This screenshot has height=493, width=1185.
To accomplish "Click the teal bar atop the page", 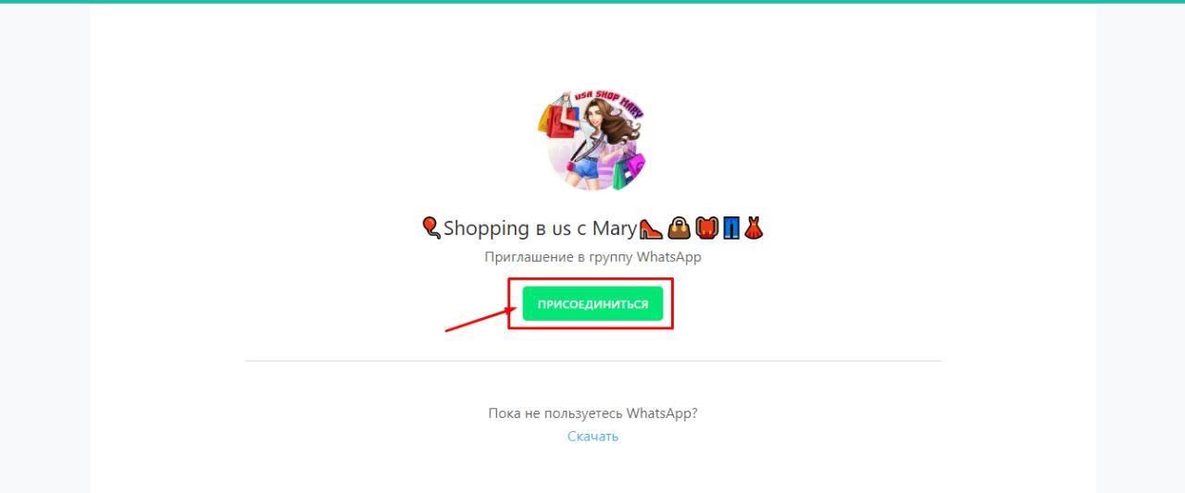I will point(592,2).
